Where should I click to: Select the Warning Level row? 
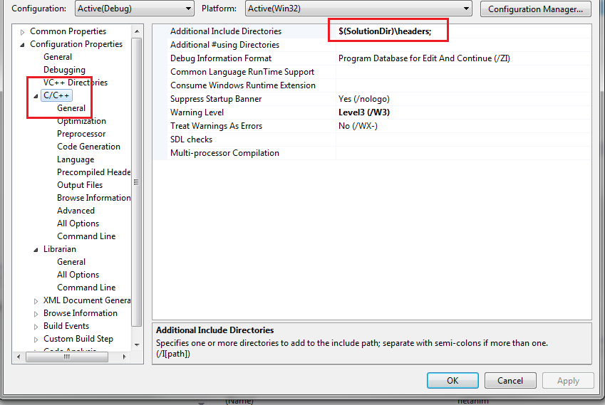pos(372,112)
